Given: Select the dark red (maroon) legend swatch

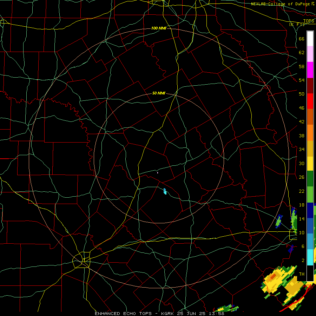Looking at the screenshot, I should (x=310, y=86).
